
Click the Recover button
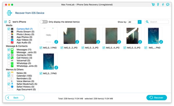coord(157,98)
